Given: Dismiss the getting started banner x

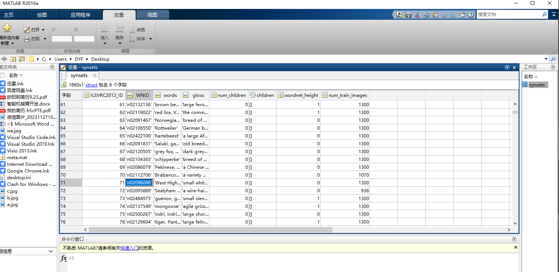Looking at the screenshot, I should 516,247.
